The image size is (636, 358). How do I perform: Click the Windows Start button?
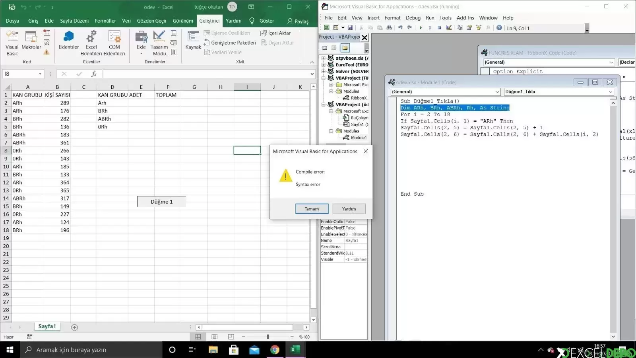tap(10, 350)
